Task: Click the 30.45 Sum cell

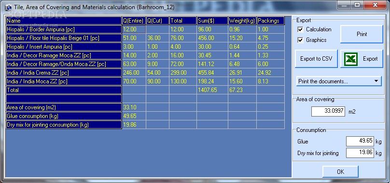Action: [212, 55]
